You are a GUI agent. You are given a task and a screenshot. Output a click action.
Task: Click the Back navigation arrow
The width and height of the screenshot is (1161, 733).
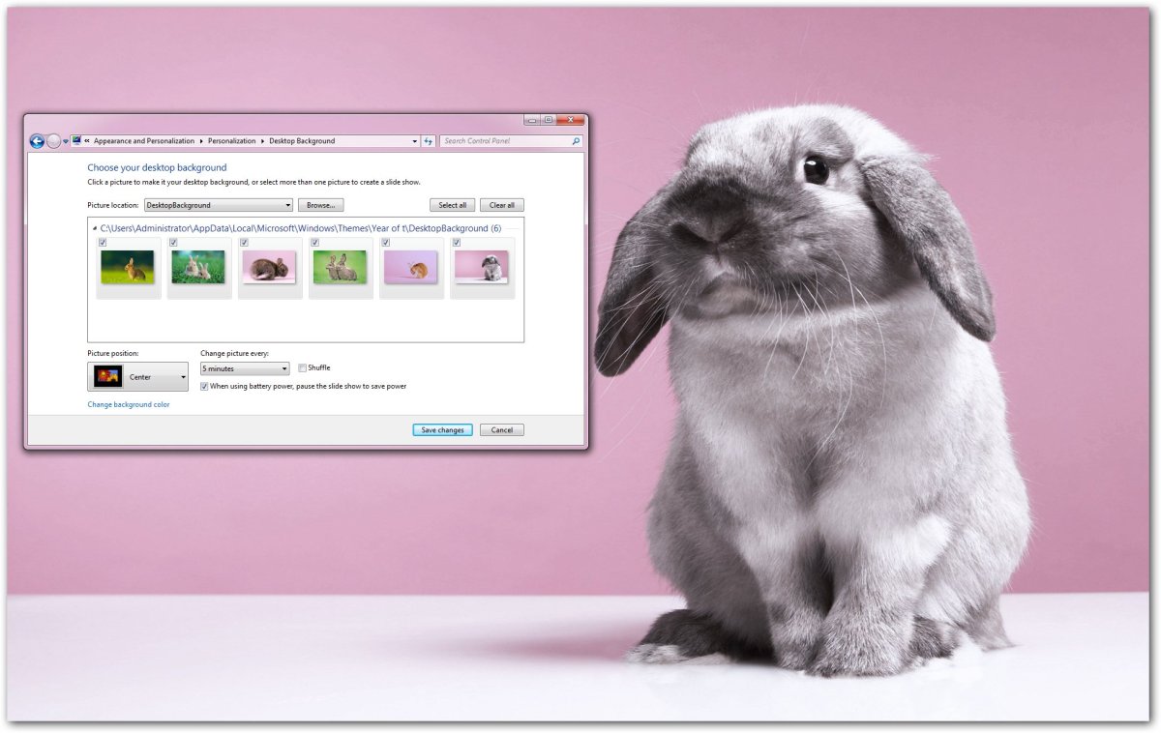coord(37,141)
